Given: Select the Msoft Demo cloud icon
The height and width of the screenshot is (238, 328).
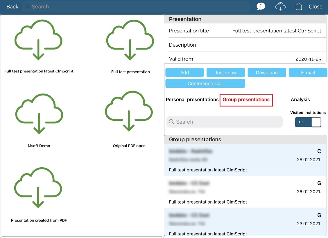Looking at the screenshot, I should click(x=39, y=115).
